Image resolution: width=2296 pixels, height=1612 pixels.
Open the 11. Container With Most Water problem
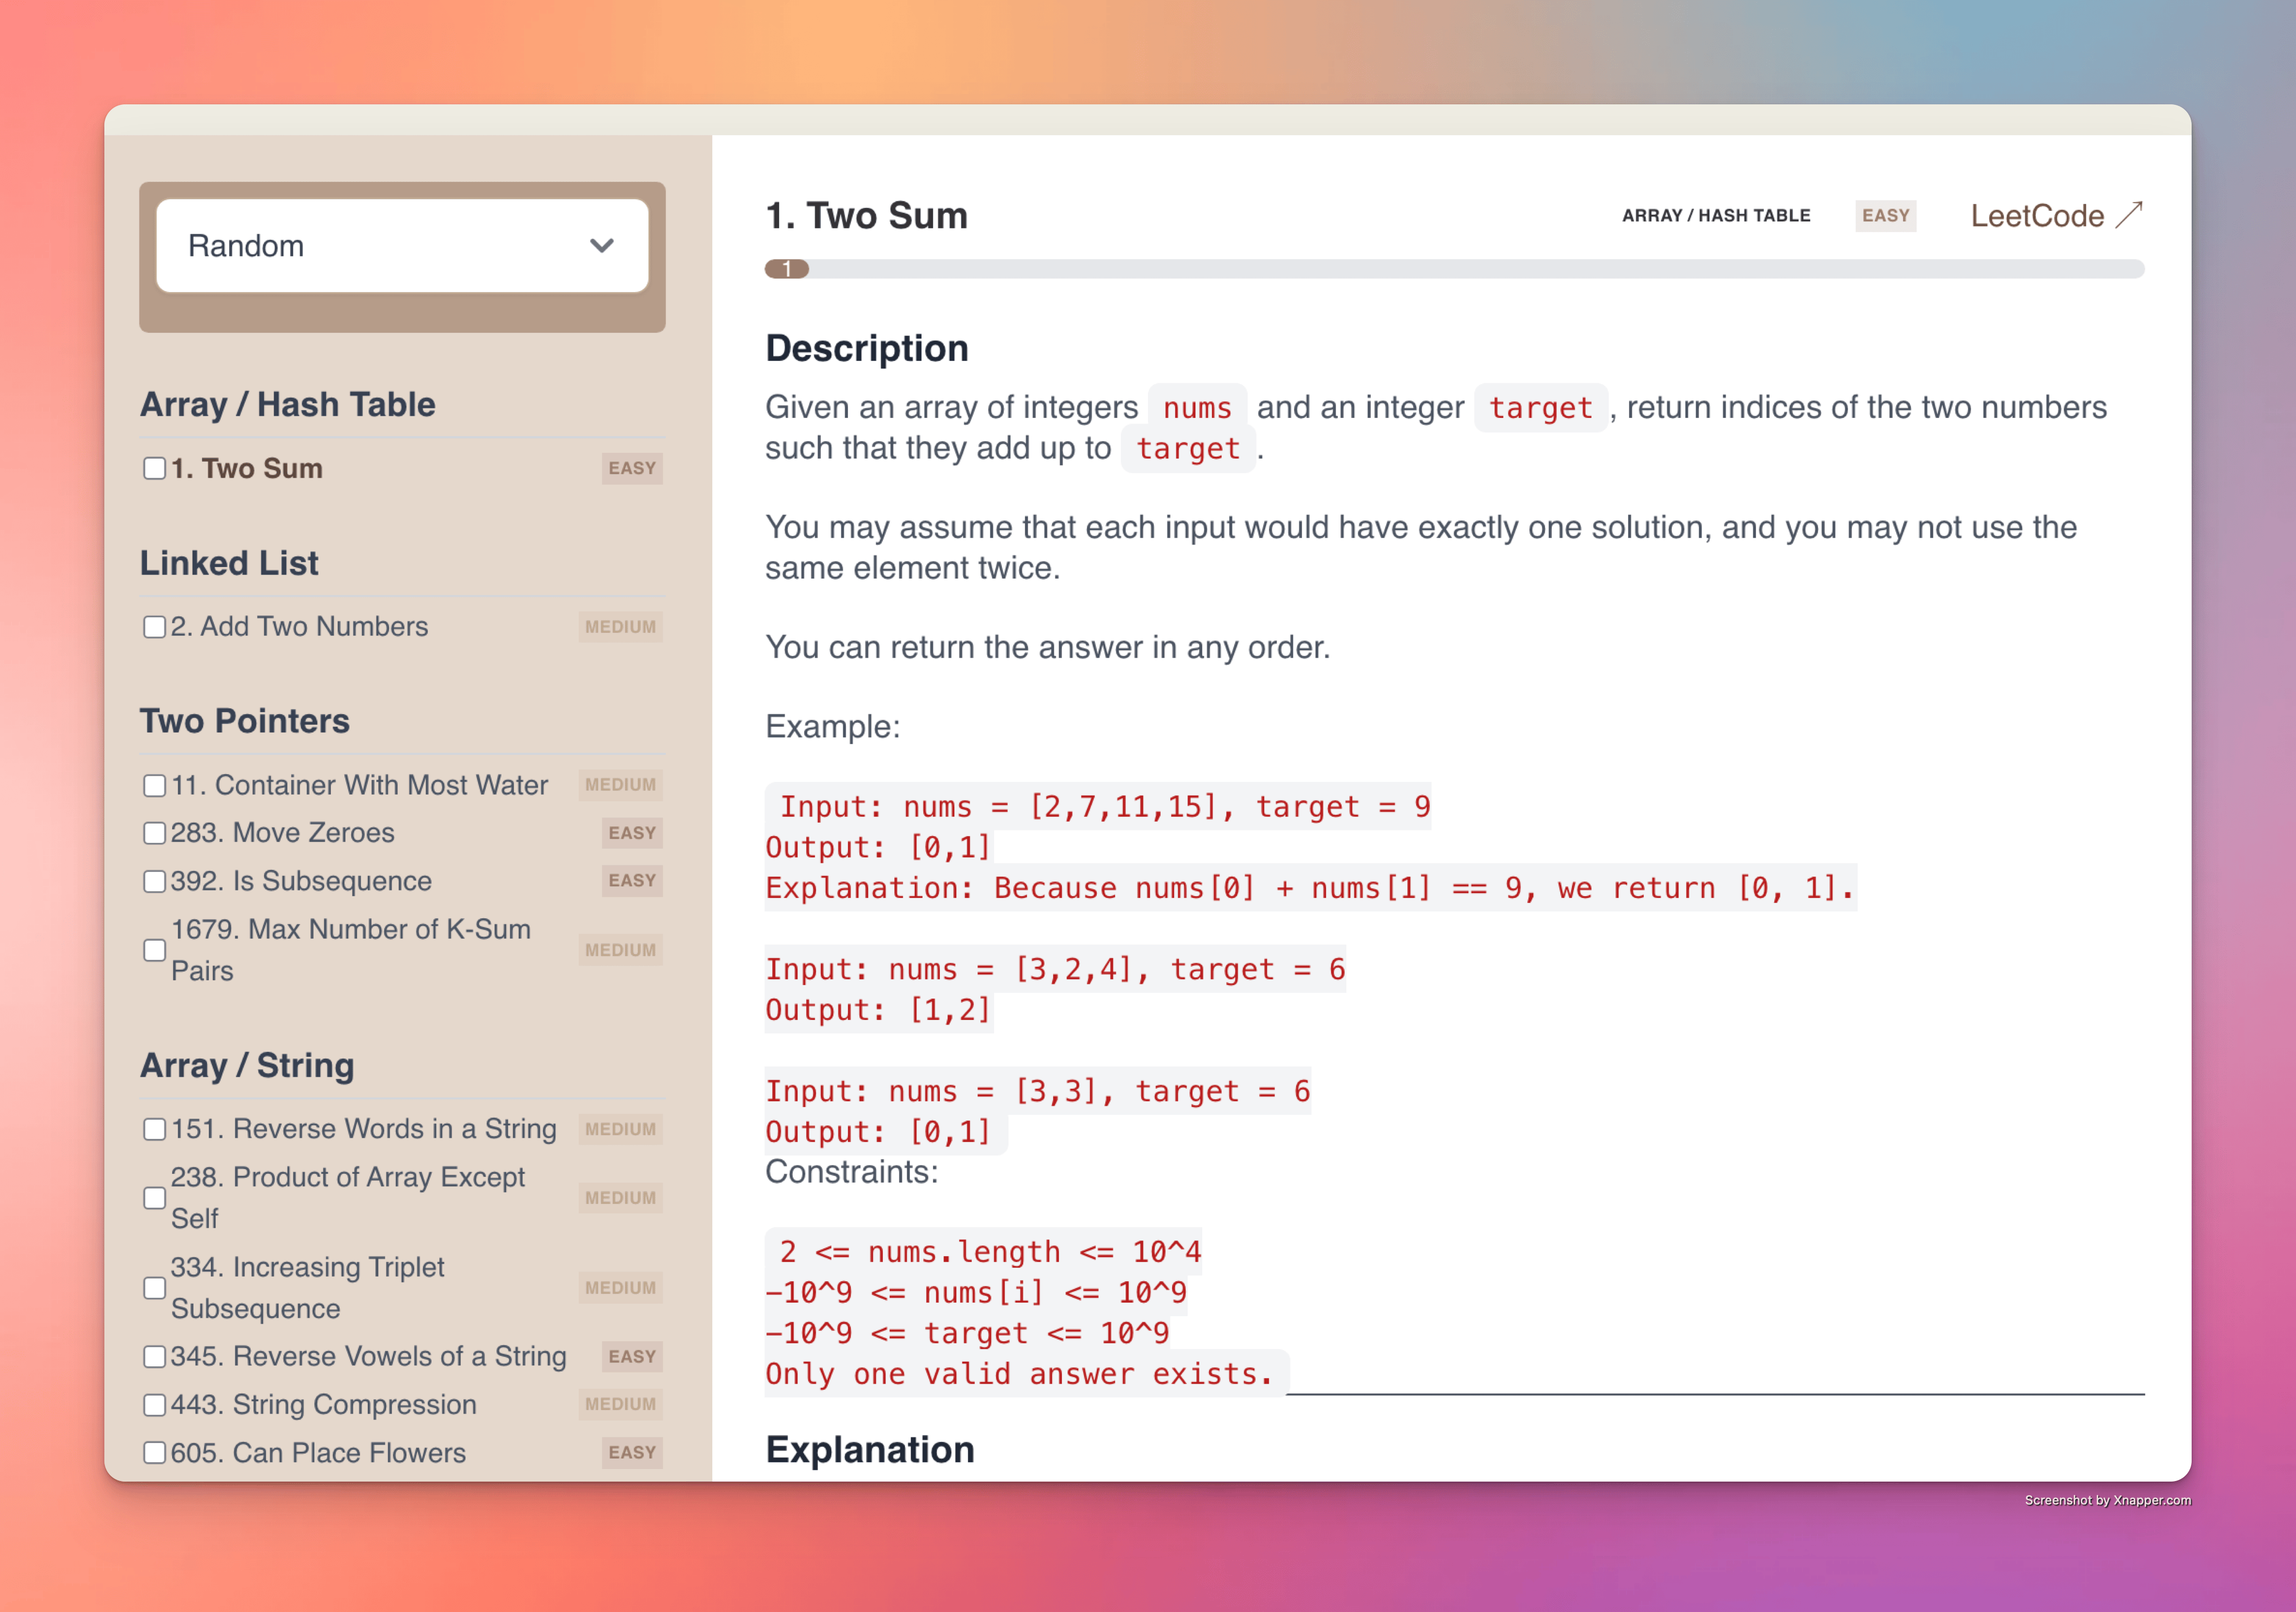[x=359, y=785]
